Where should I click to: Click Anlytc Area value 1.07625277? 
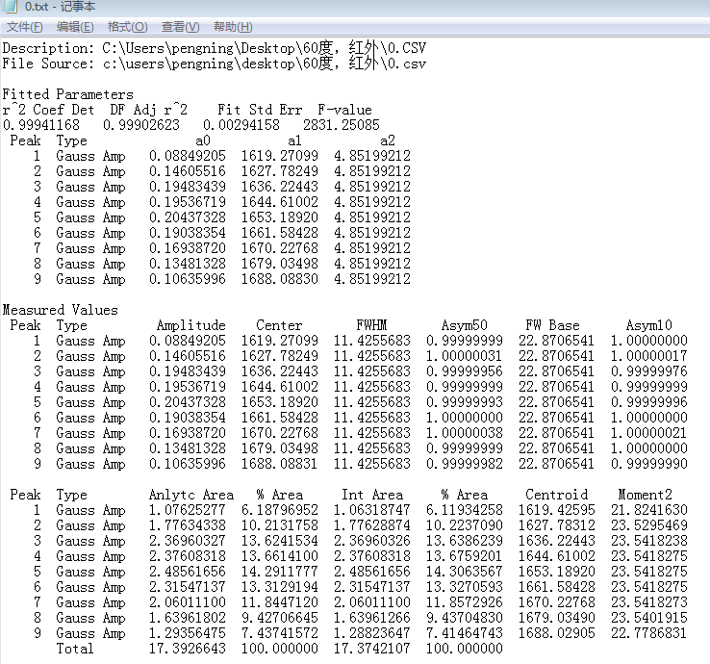[188, 510]
